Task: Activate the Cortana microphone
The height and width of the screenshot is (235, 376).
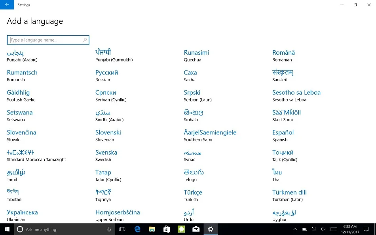Action: [x=109, y=229]
